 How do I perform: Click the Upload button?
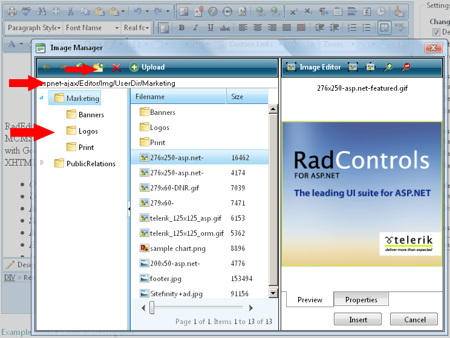(x=147, y=67)
